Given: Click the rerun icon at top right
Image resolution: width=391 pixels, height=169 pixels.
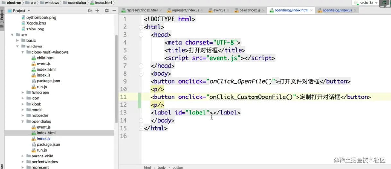Looking at the screenshot, I should tap(384, 3).
